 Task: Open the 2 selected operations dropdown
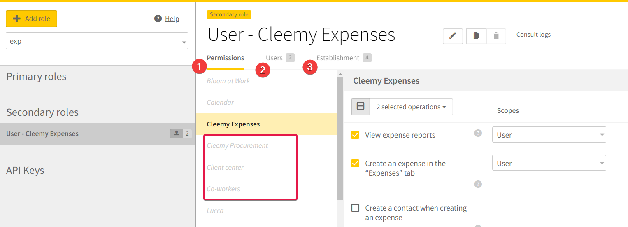coord(411,107)
